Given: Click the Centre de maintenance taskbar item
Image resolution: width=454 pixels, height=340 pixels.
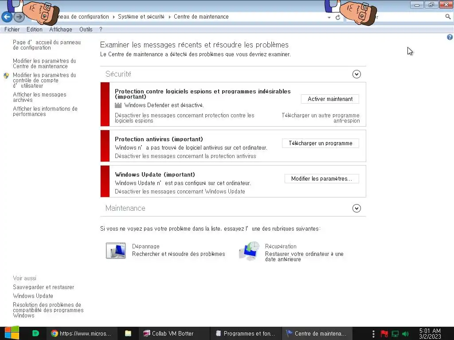Looking at the screenshot, I should point(317,333).
